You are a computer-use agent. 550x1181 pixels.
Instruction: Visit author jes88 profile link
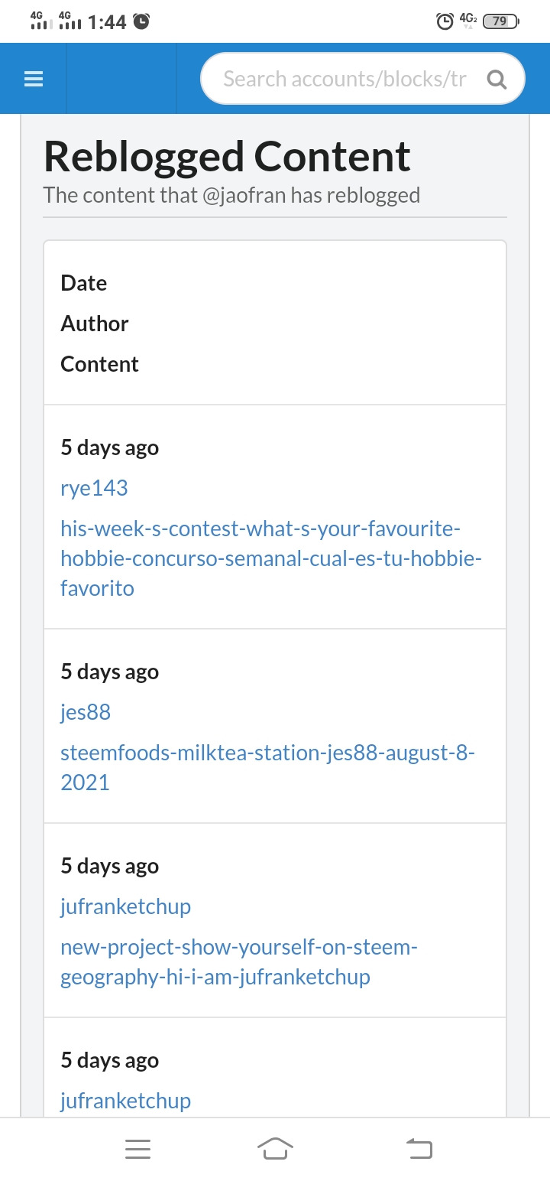pyautogui.click(x=86, y=712)
